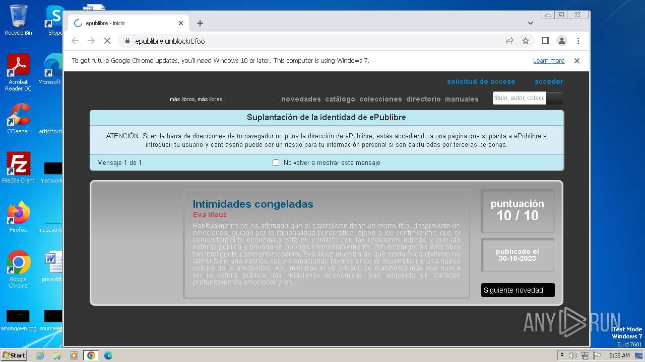Open the colecciones menu
Screen dimensions: 645x362
(x=380, y=99)
